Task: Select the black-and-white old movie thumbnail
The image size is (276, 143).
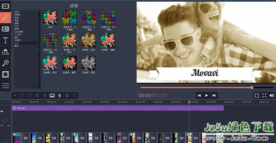Action: tap(89, 63)
